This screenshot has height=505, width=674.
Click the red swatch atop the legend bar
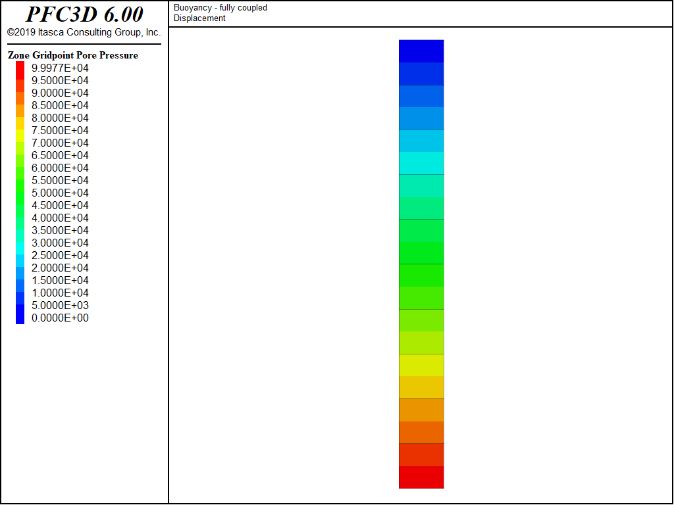[x=20, y=70]
